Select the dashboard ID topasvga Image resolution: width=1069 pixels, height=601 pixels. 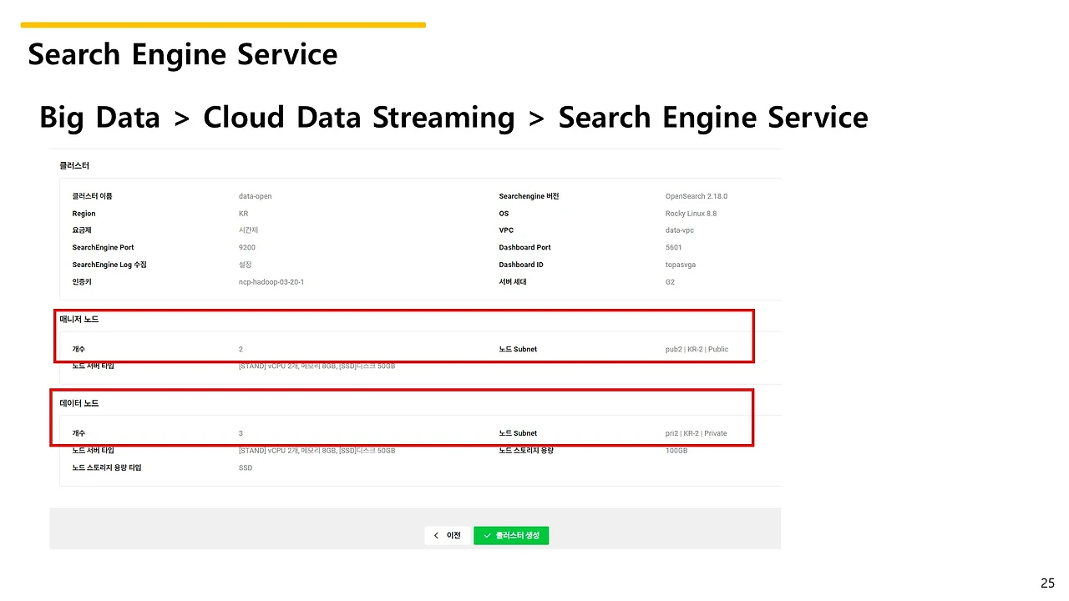click(x=681, y=265)
